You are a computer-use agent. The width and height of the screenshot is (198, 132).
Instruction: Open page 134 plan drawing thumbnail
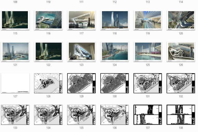pos(48,115)
